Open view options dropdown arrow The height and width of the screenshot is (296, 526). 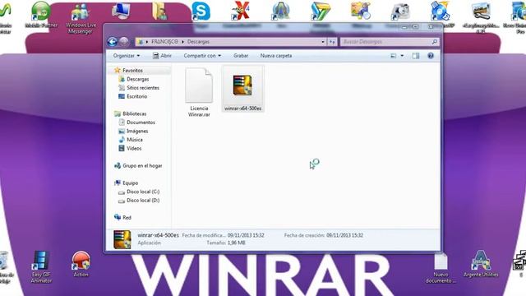click(402, 56)
